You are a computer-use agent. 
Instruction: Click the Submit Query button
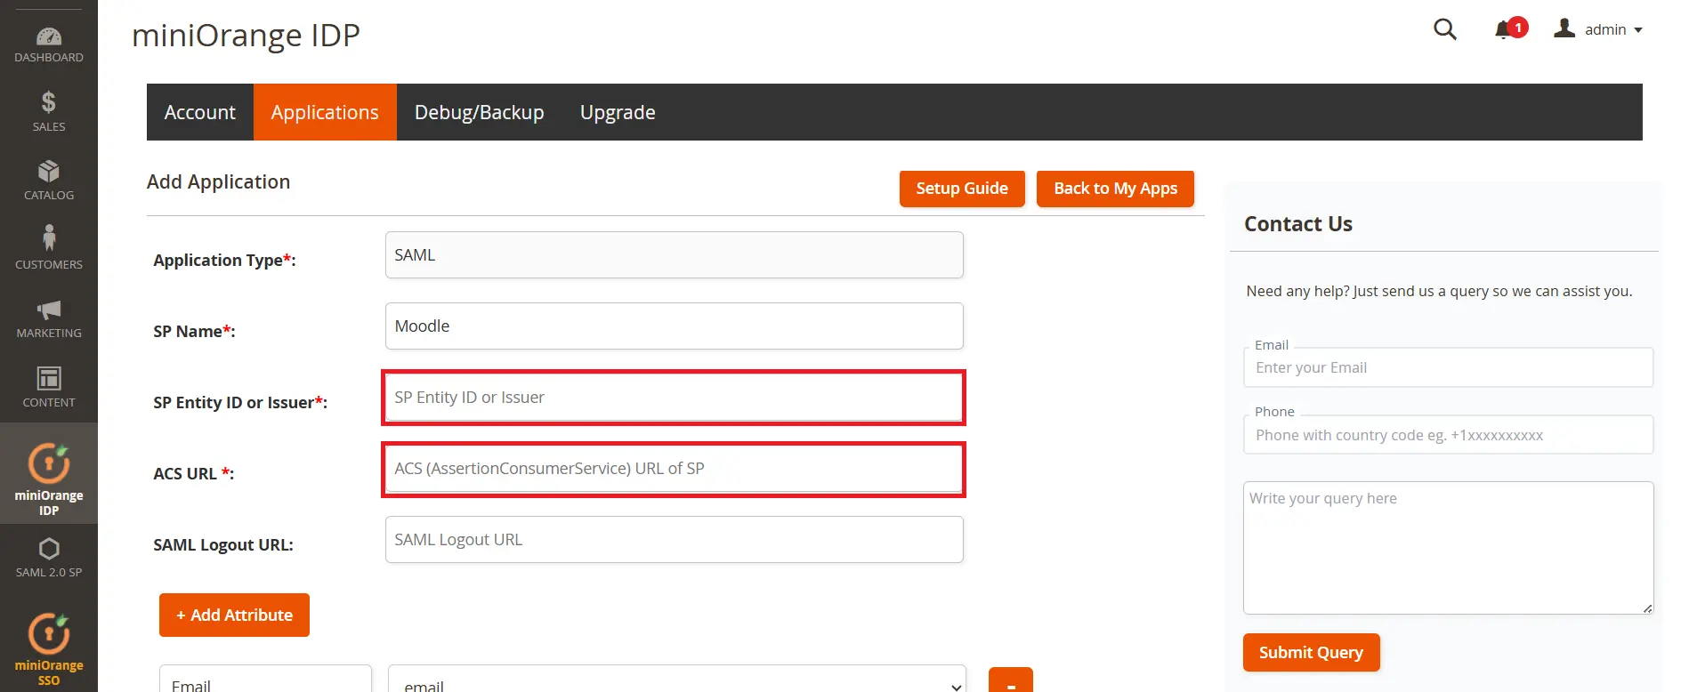(1311, 652)
